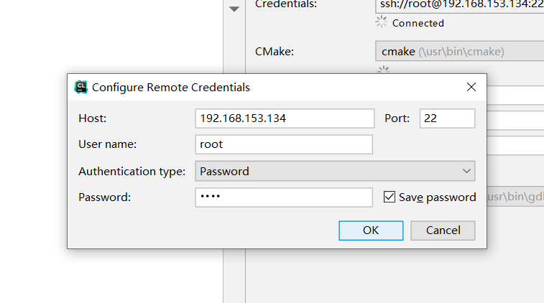Click the spinner icon beside Connected
The width and height of the screenshot is (544, 303).
pyautogui.click(x=382, y=23)
